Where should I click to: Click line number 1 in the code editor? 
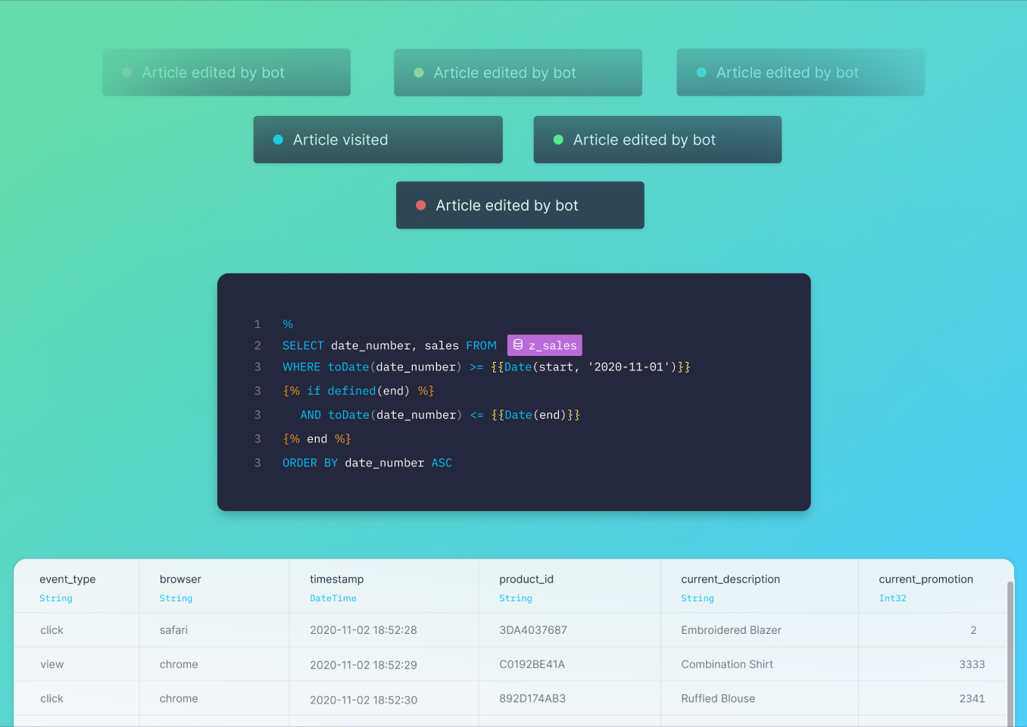(258, 324)
